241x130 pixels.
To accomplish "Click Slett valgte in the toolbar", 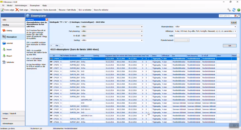I will click(x=22, y=10).
